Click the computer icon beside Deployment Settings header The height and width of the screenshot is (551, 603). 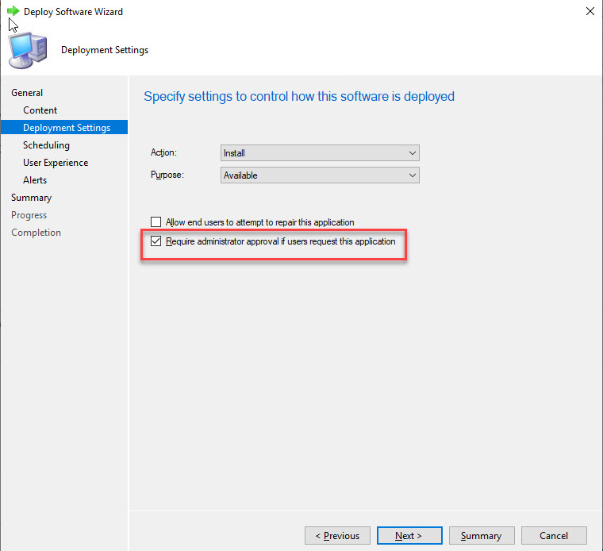[28, 50]
